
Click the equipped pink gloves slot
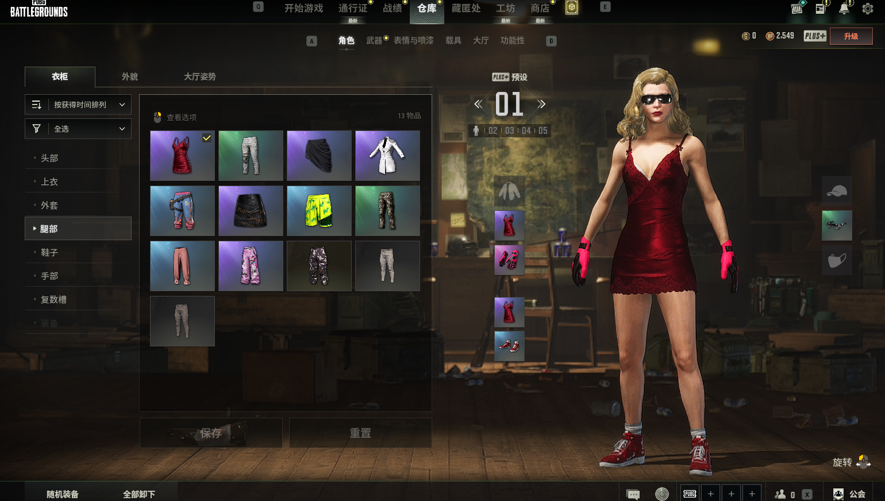(x=509, y=260)
